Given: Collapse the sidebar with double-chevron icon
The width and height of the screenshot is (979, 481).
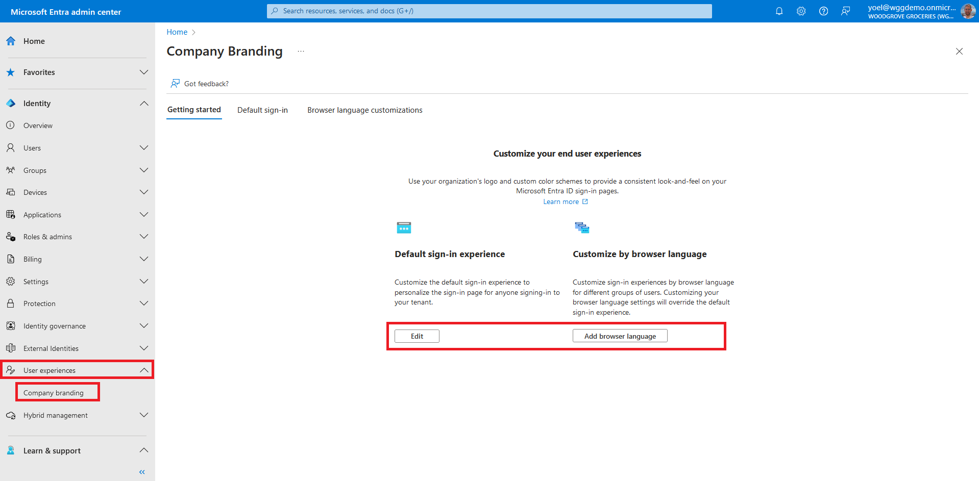Looking at the screenshot, I should (x=142, y=472).
